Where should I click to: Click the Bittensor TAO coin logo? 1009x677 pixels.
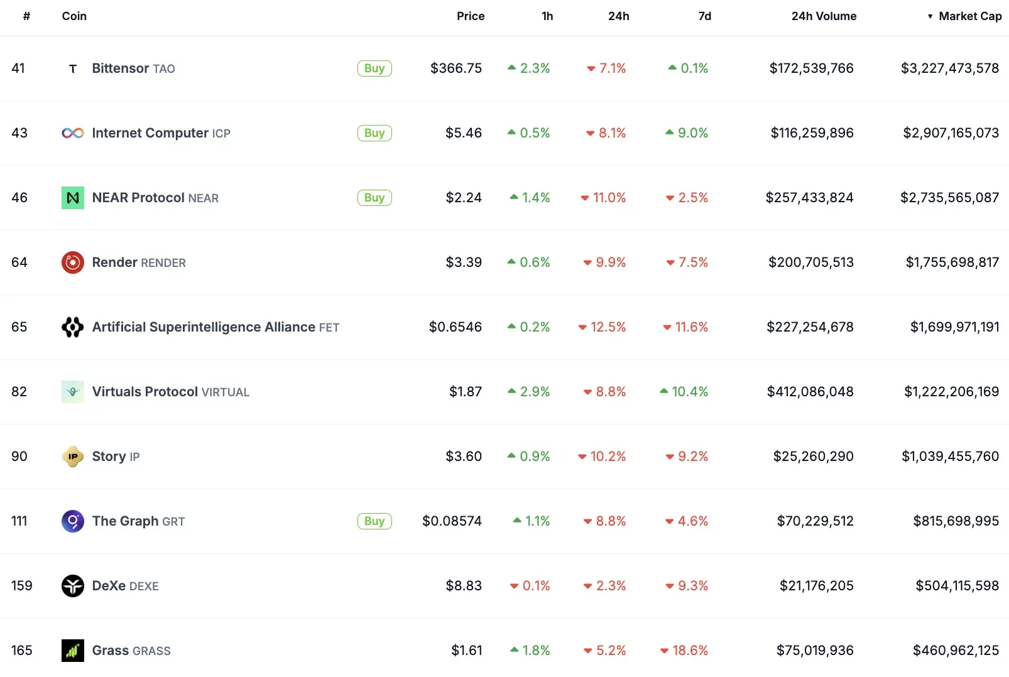[73, 68]
